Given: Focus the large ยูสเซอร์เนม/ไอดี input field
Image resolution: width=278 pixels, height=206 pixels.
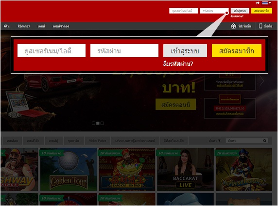Looking at the screenshot, I should tap(52, 51).
